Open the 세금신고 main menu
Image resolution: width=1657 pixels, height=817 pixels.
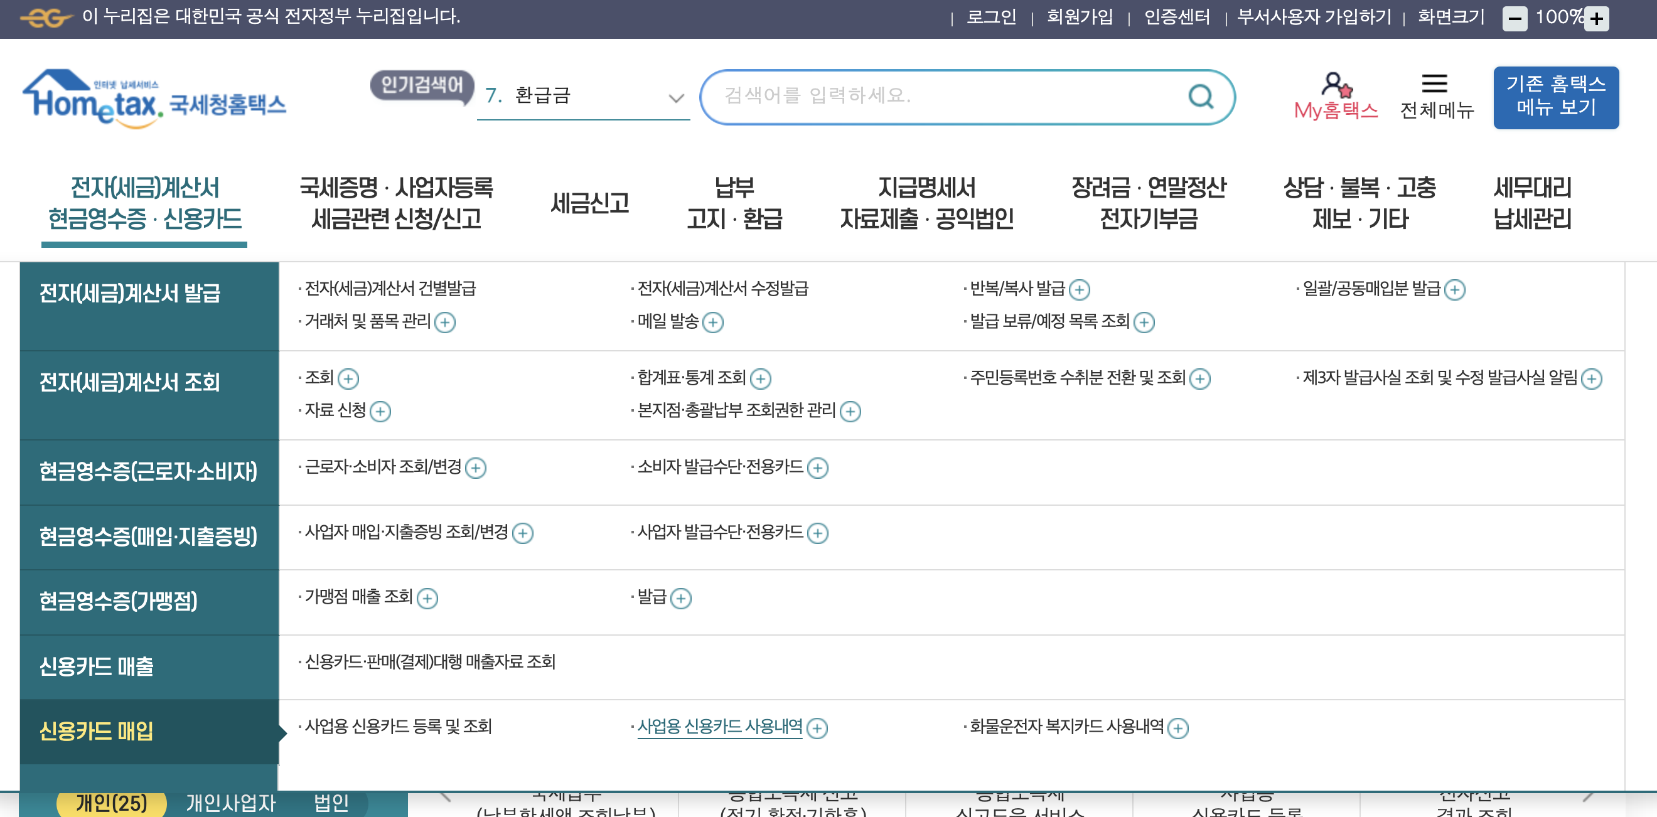tap(589, 203)
